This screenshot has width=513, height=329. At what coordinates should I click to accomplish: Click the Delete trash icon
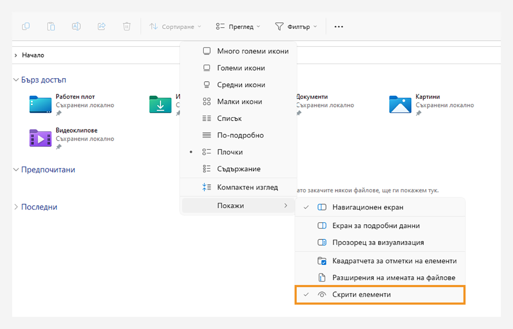[x=127, y=26]
